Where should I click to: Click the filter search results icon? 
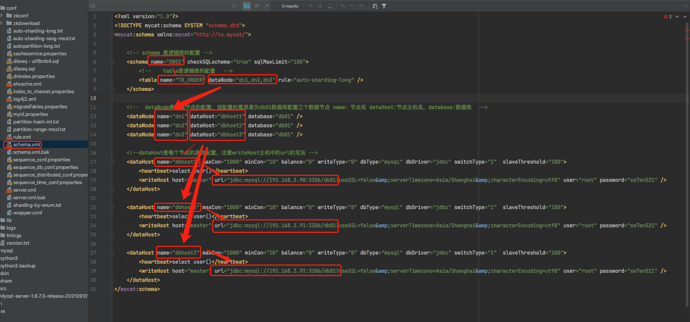[384, 6]
